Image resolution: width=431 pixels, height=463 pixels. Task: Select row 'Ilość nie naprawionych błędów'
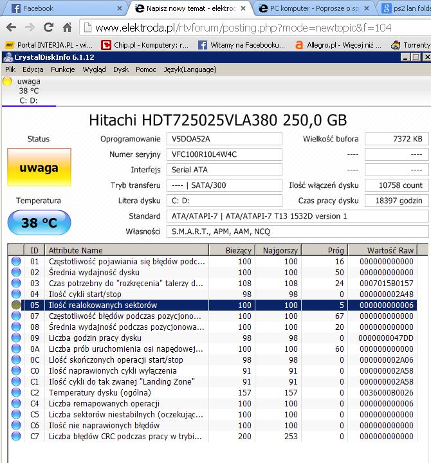[x=213, y=425]
